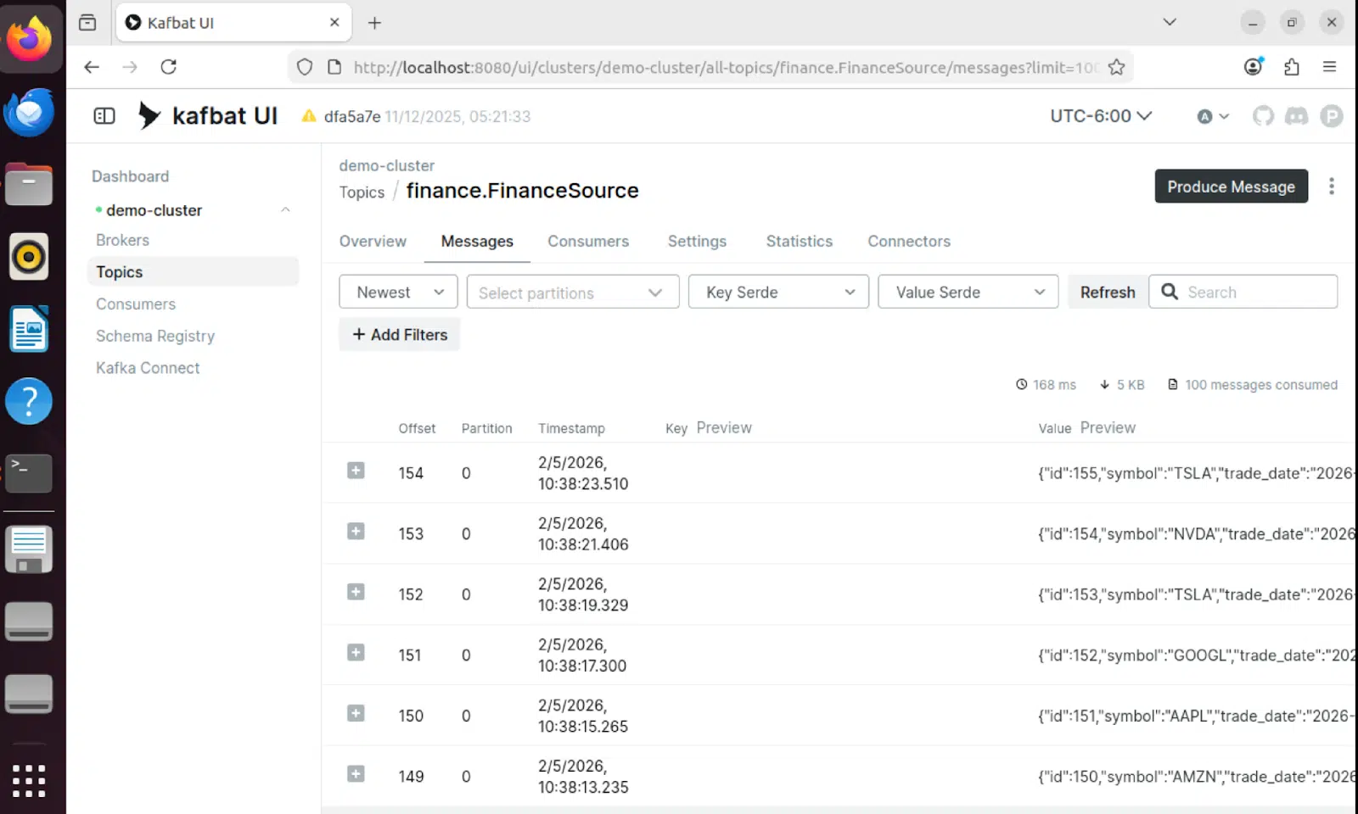Open the Key Serde dropdown

(777, 292)
